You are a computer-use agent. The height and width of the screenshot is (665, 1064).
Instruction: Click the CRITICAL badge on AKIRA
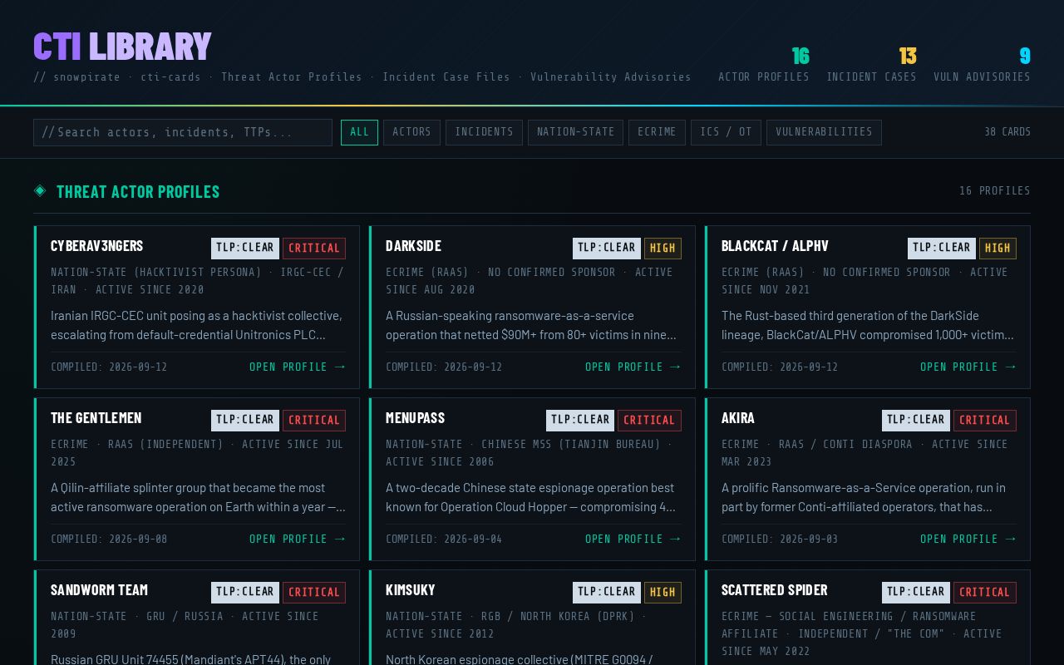[x=985, y=420]
